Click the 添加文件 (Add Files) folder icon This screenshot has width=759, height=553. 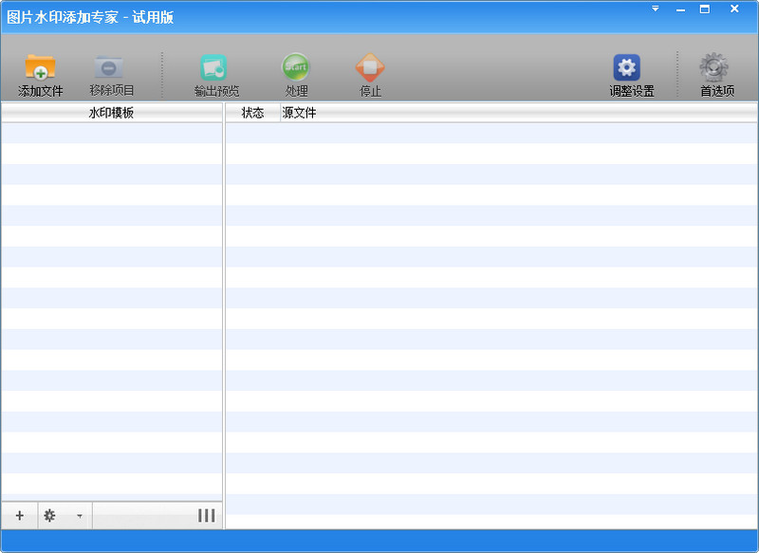[x=40, y=68]
